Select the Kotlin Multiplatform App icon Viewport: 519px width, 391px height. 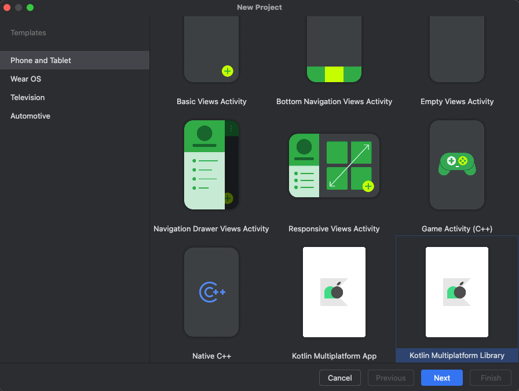tap(334, 292)
